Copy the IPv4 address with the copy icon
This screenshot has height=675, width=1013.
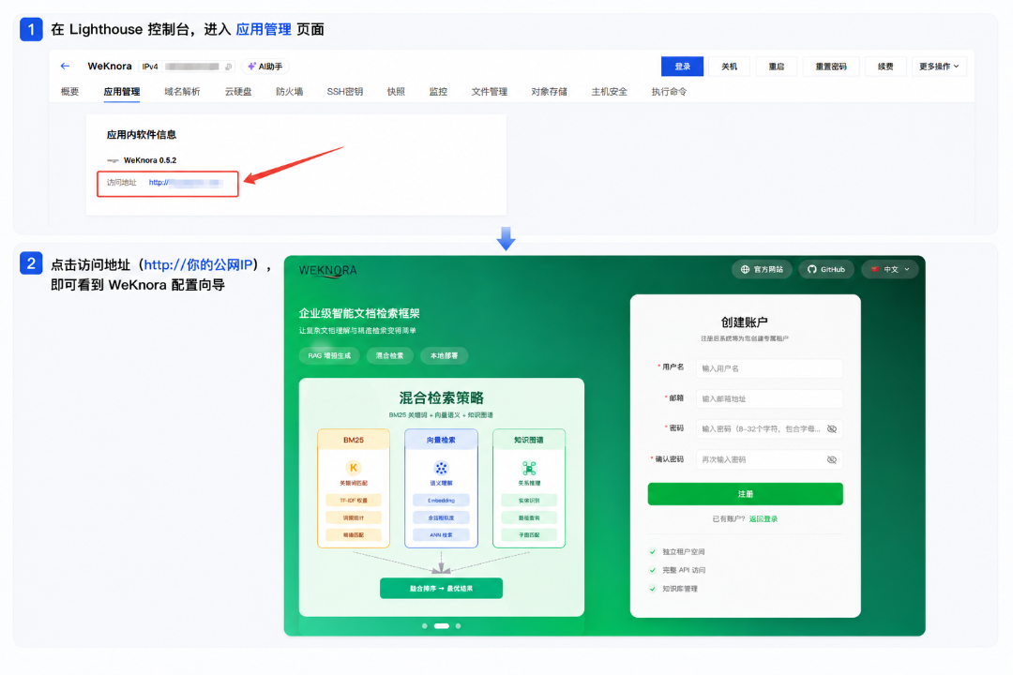[x=228, y=67]
